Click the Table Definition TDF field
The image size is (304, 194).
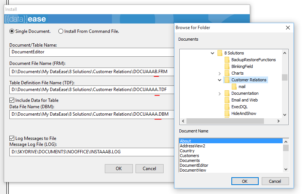(x=92, y=90)
